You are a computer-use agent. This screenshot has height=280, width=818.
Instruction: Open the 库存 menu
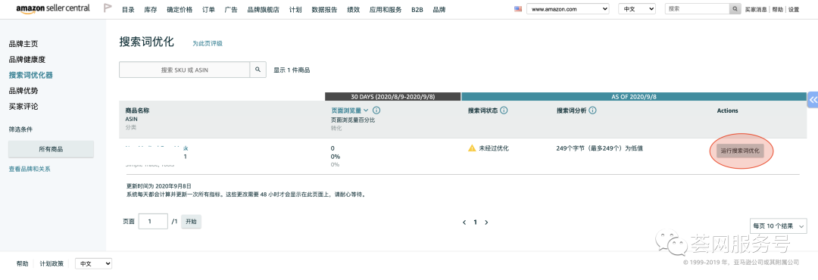click(151, 9)
